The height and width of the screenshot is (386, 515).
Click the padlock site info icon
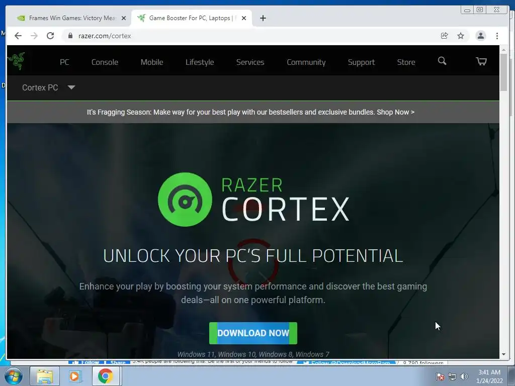click(70, 36)
